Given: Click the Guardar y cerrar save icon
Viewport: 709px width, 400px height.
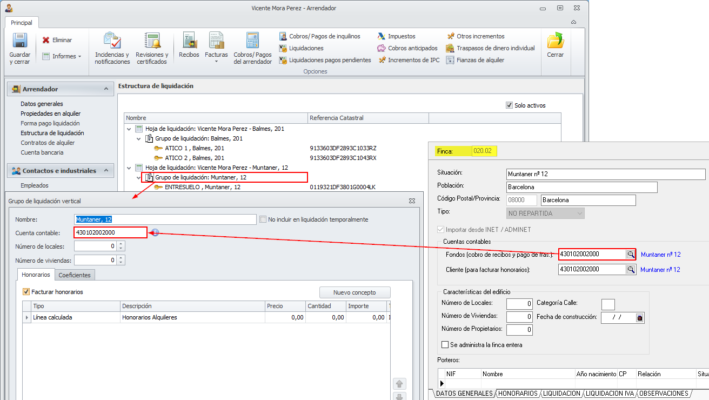Looking at the screenshot, I should tap(20, 41).
